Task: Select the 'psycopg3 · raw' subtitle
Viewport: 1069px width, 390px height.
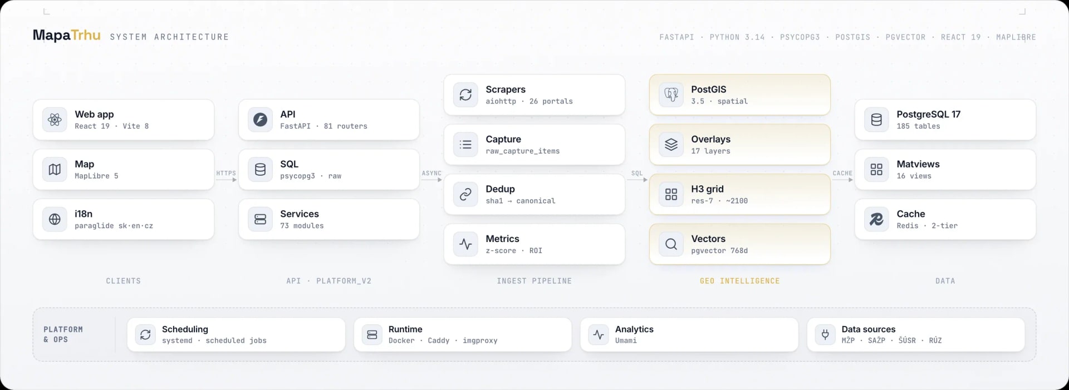Action: coord(311,176)
